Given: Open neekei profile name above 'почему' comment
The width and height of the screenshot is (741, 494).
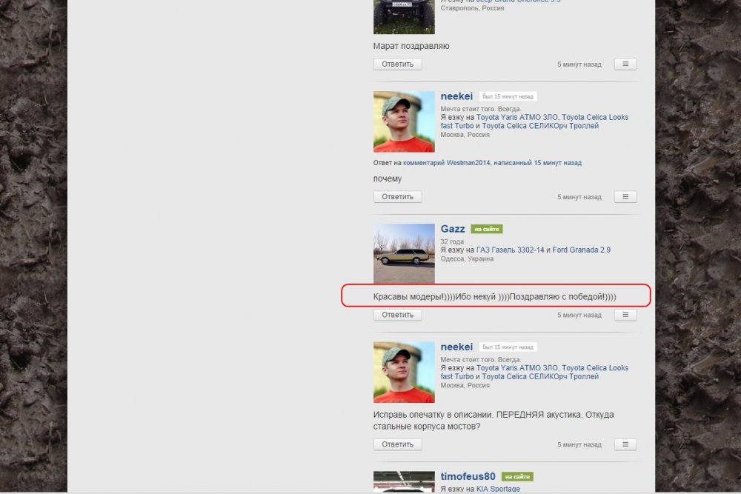Looking at the screenshot, I should 456,96.
